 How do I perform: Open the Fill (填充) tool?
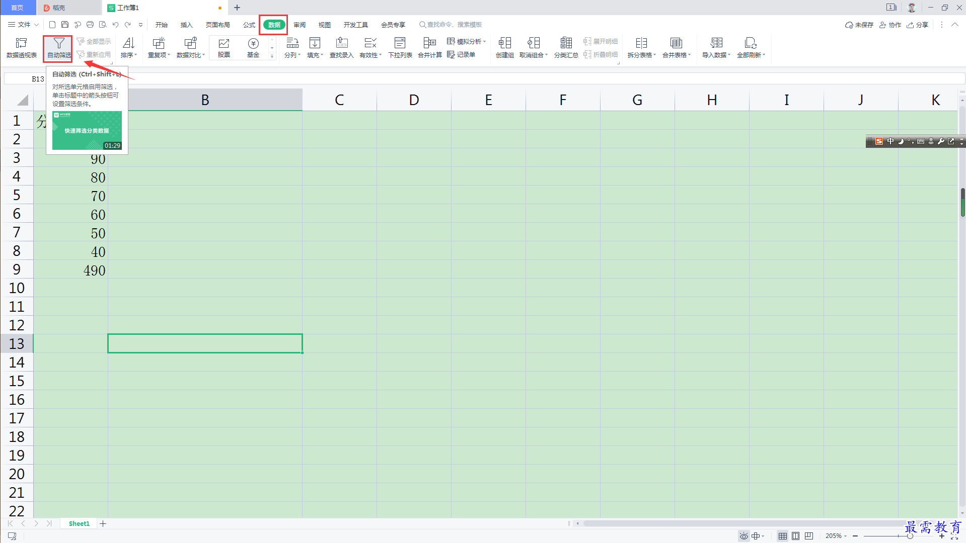(315, 48)
